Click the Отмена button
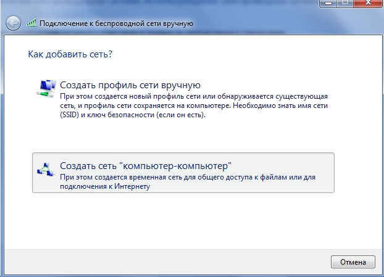 pyautogui.click(x=353, y=262)
